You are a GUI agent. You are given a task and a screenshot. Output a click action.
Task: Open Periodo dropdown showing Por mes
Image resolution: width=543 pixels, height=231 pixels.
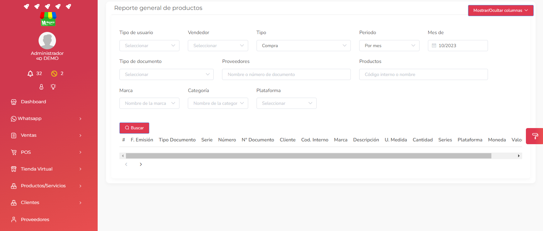coord(389,46)
